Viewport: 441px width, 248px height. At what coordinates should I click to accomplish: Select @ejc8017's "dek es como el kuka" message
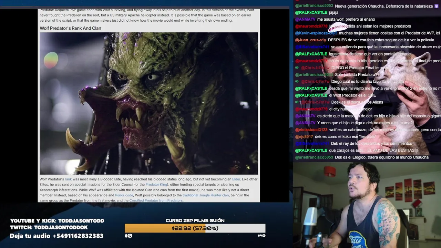336,137
